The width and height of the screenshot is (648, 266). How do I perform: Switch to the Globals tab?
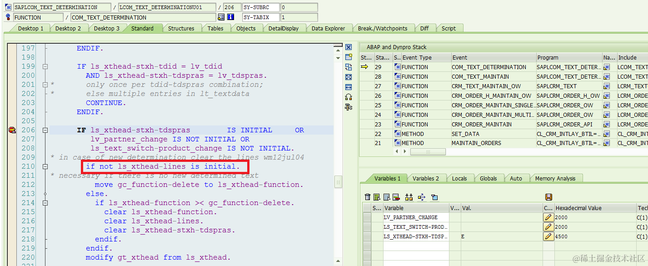pos(488,178)
